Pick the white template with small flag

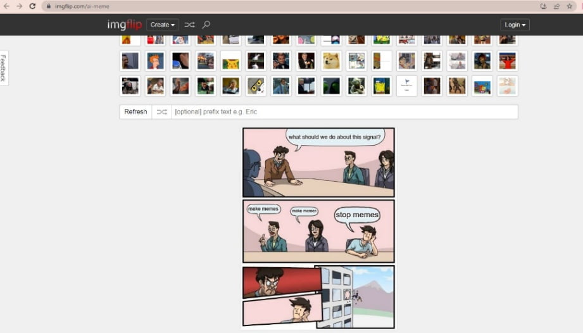(407, 86)
